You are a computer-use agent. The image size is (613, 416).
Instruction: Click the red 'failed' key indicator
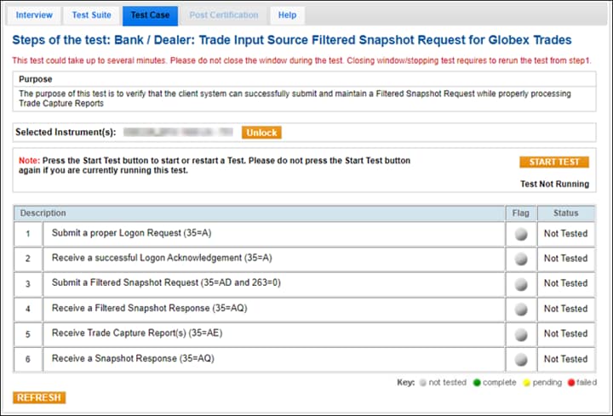tap(570, 383)
